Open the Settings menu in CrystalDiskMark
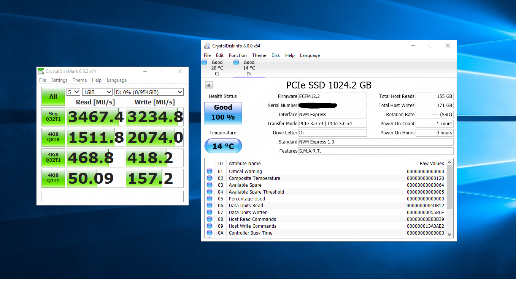Viewport: 516px width, 290px height. 59,80
